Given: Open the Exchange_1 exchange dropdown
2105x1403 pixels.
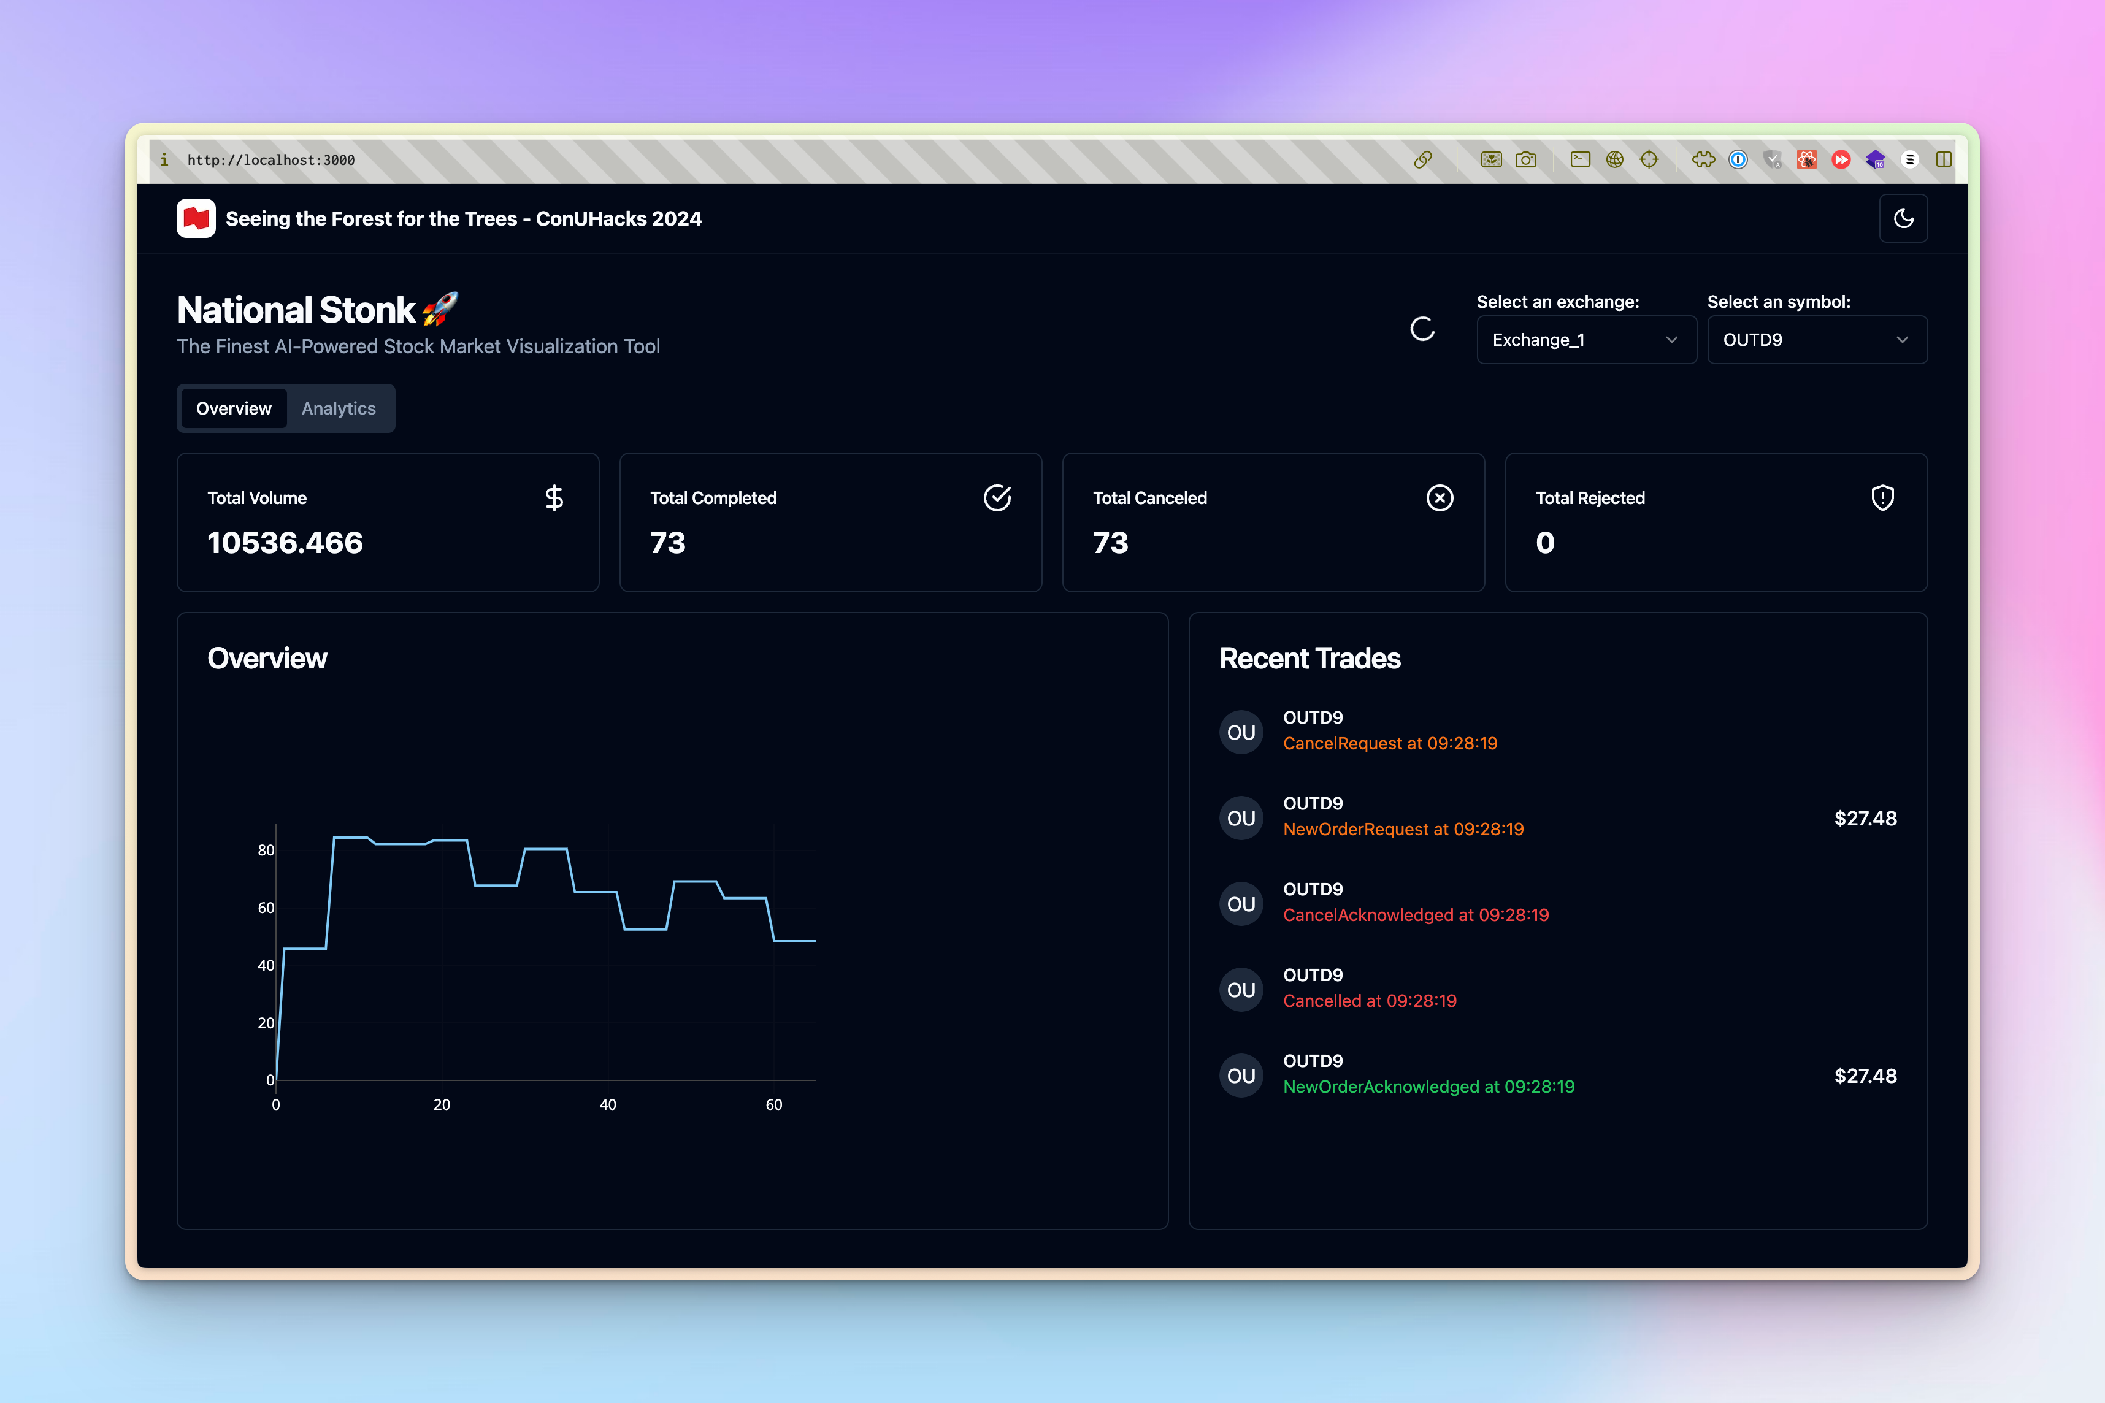Looking at the screenshot, I should pos(1586,340).
